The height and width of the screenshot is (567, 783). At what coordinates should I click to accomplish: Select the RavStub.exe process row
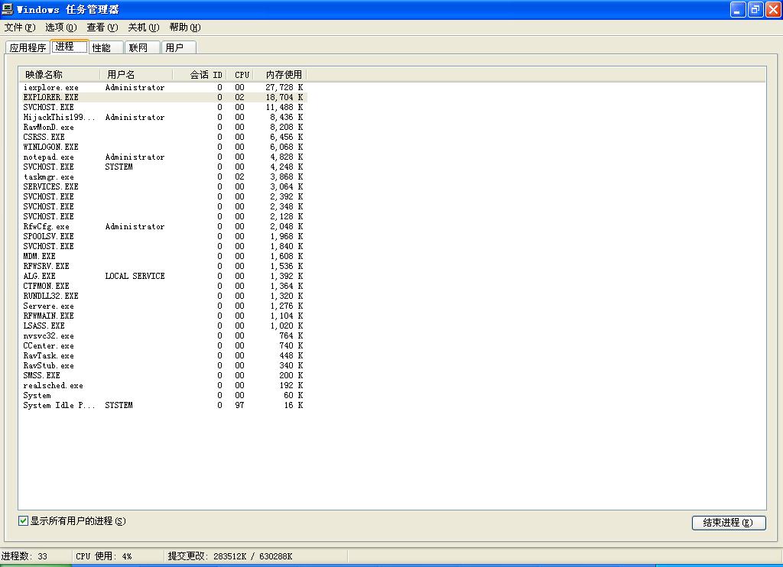click(x=164, y=366)
